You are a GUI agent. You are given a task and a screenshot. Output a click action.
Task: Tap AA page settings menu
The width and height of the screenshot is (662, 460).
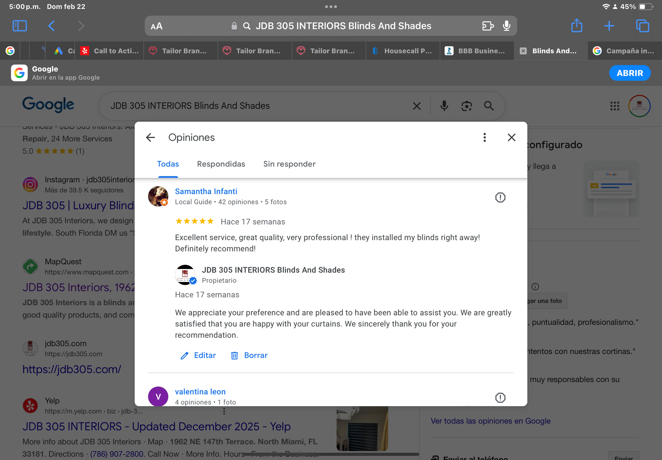coord(157,26)
